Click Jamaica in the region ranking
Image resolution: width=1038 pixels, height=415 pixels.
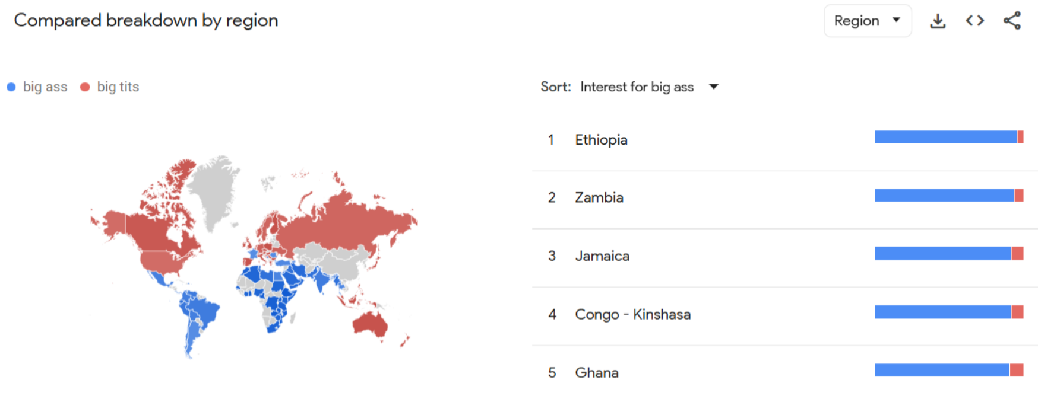[x=602, y=256]
